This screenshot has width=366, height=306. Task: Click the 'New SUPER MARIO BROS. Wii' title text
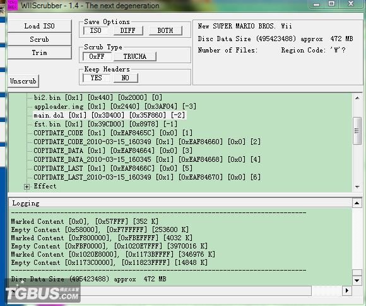(245, 26)
